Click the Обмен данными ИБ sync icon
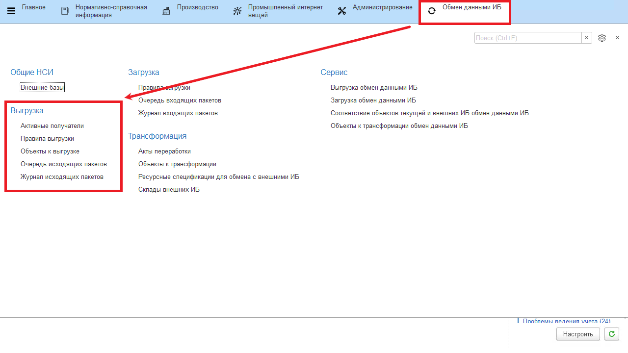628x353 pixels. pyautogui.click(x=432, y=11)
